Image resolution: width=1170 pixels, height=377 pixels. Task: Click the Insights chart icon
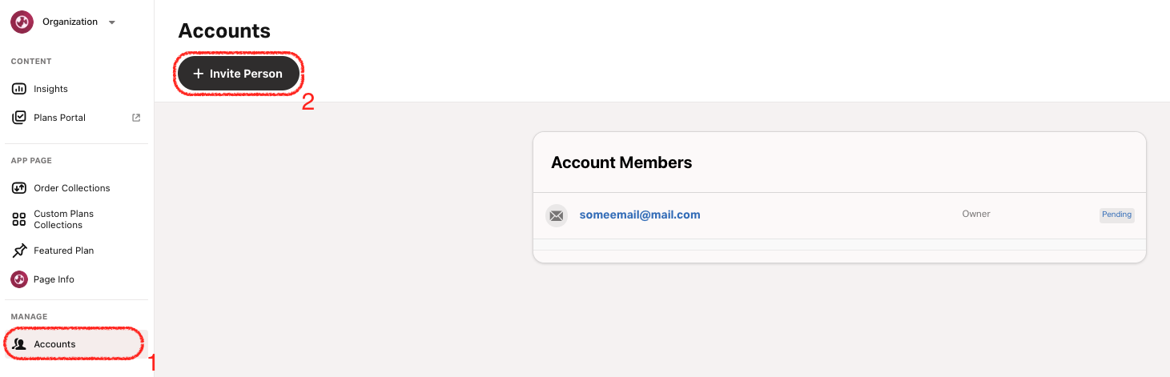pos(19,89)
